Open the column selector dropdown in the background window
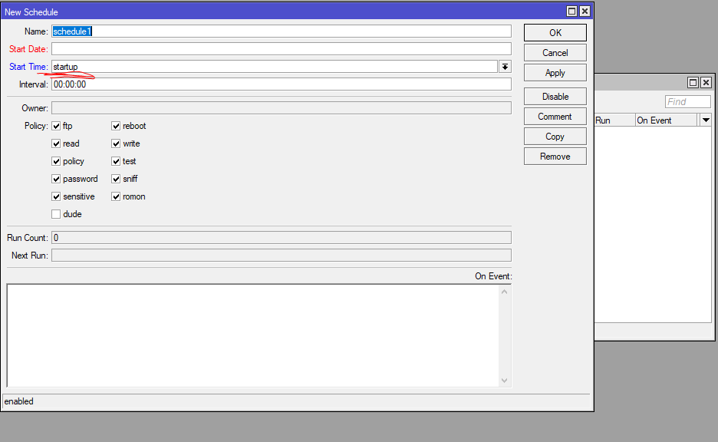Viewport: 718px width, 442px height. tap(706, 120)
